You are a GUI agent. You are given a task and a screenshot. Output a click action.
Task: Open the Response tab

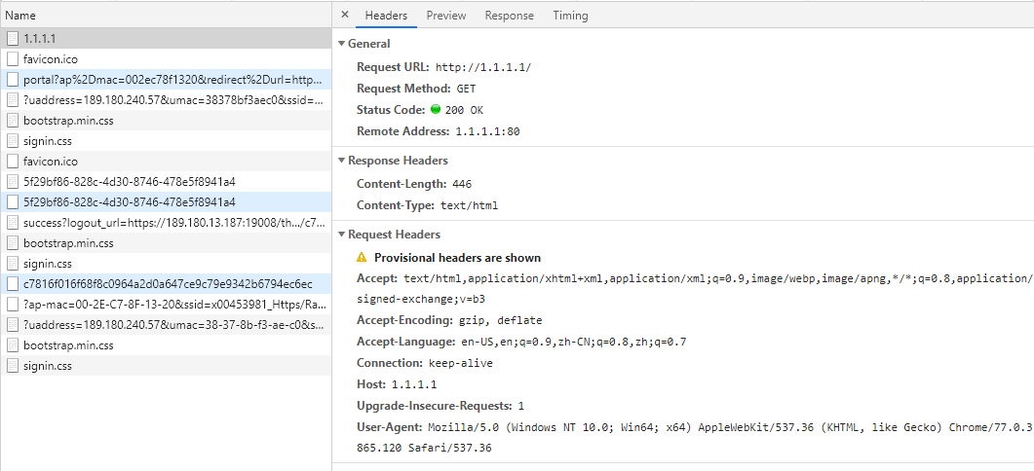509,16
